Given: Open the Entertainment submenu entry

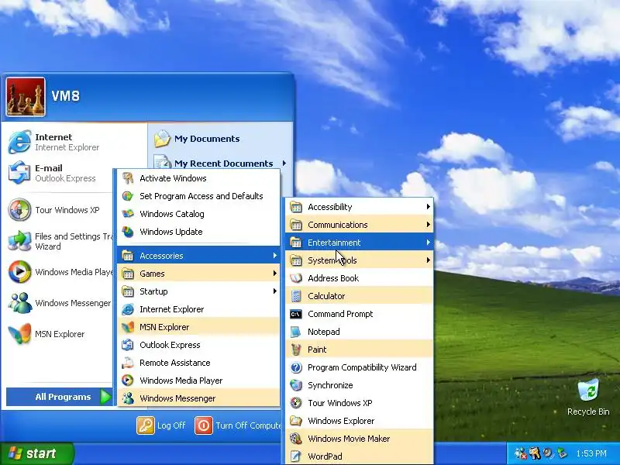Looking at the screenshot, I should [359, 243].
